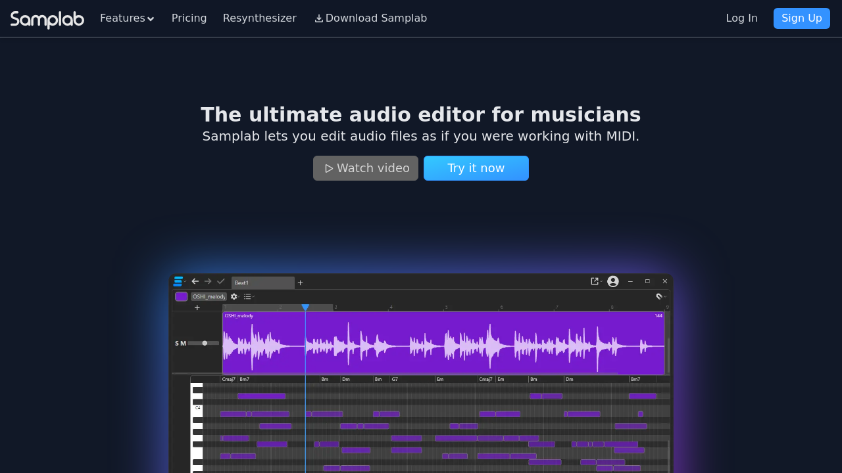Screen dimensions: 842x473
Task: Click the redo forward arrow in editor
Action: (208, 281)
